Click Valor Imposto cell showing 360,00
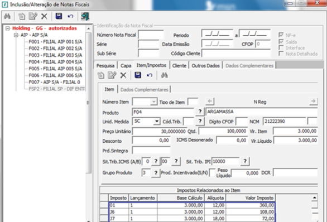 tap(251, 205)
